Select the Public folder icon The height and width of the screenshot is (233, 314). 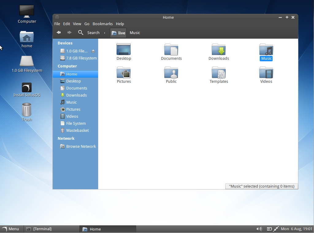(x=171, y=73)
